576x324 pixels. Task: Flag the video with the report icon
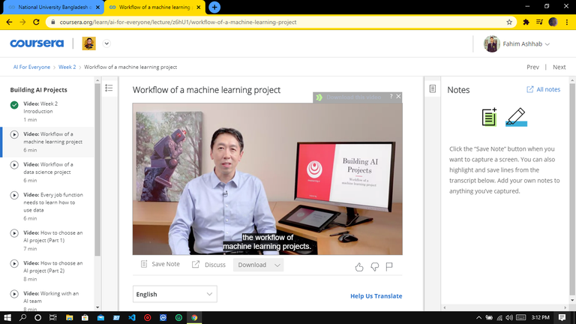389,266
